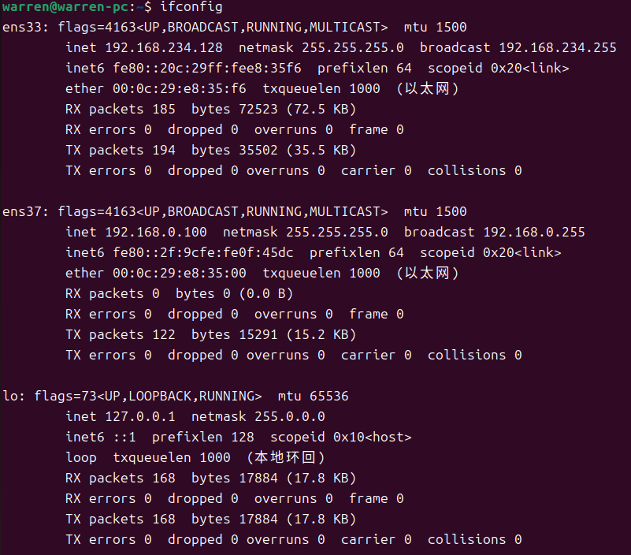Click ens33 RX bytes 72523 value
This screenshot has height=555, width=631.
click(x=258, y=109)
